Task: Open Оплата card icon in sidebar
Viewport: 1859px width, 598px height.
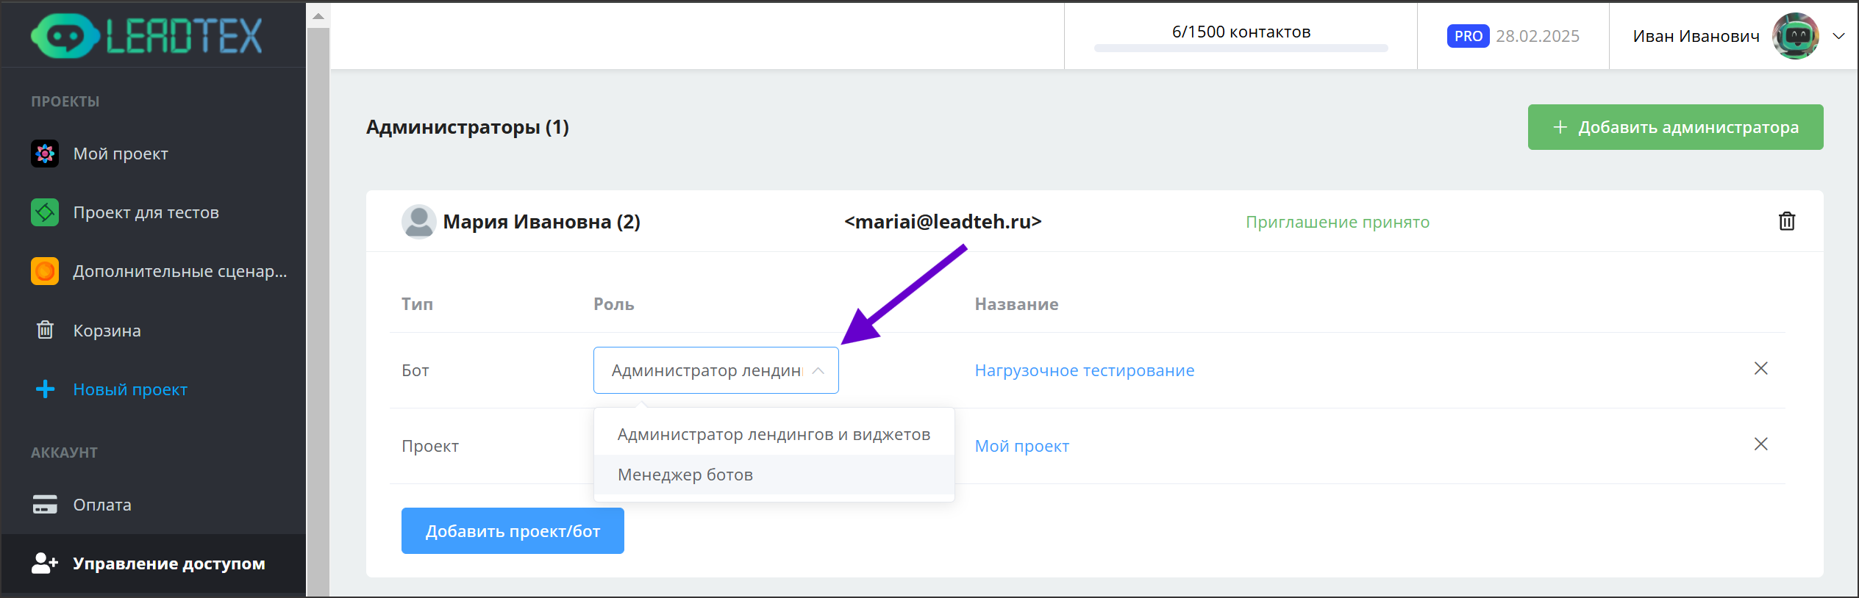Action: [x=45, y=505]
